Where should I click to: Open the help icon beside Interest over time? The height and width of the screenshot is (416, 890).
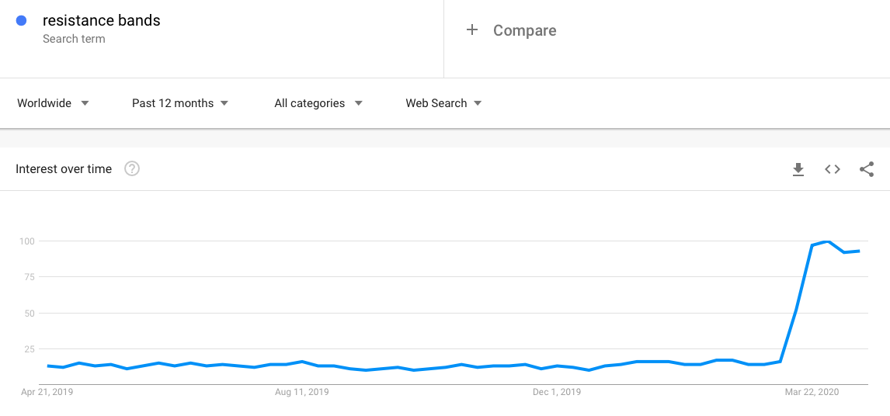[132, 169]
